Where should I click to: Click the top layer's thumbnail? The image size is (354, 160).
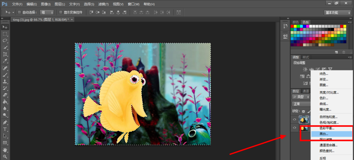tap(303, 120)
